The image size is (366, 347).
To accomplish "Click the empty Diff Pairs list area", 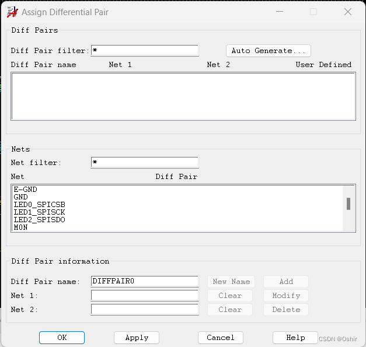I will pos(183,96).
